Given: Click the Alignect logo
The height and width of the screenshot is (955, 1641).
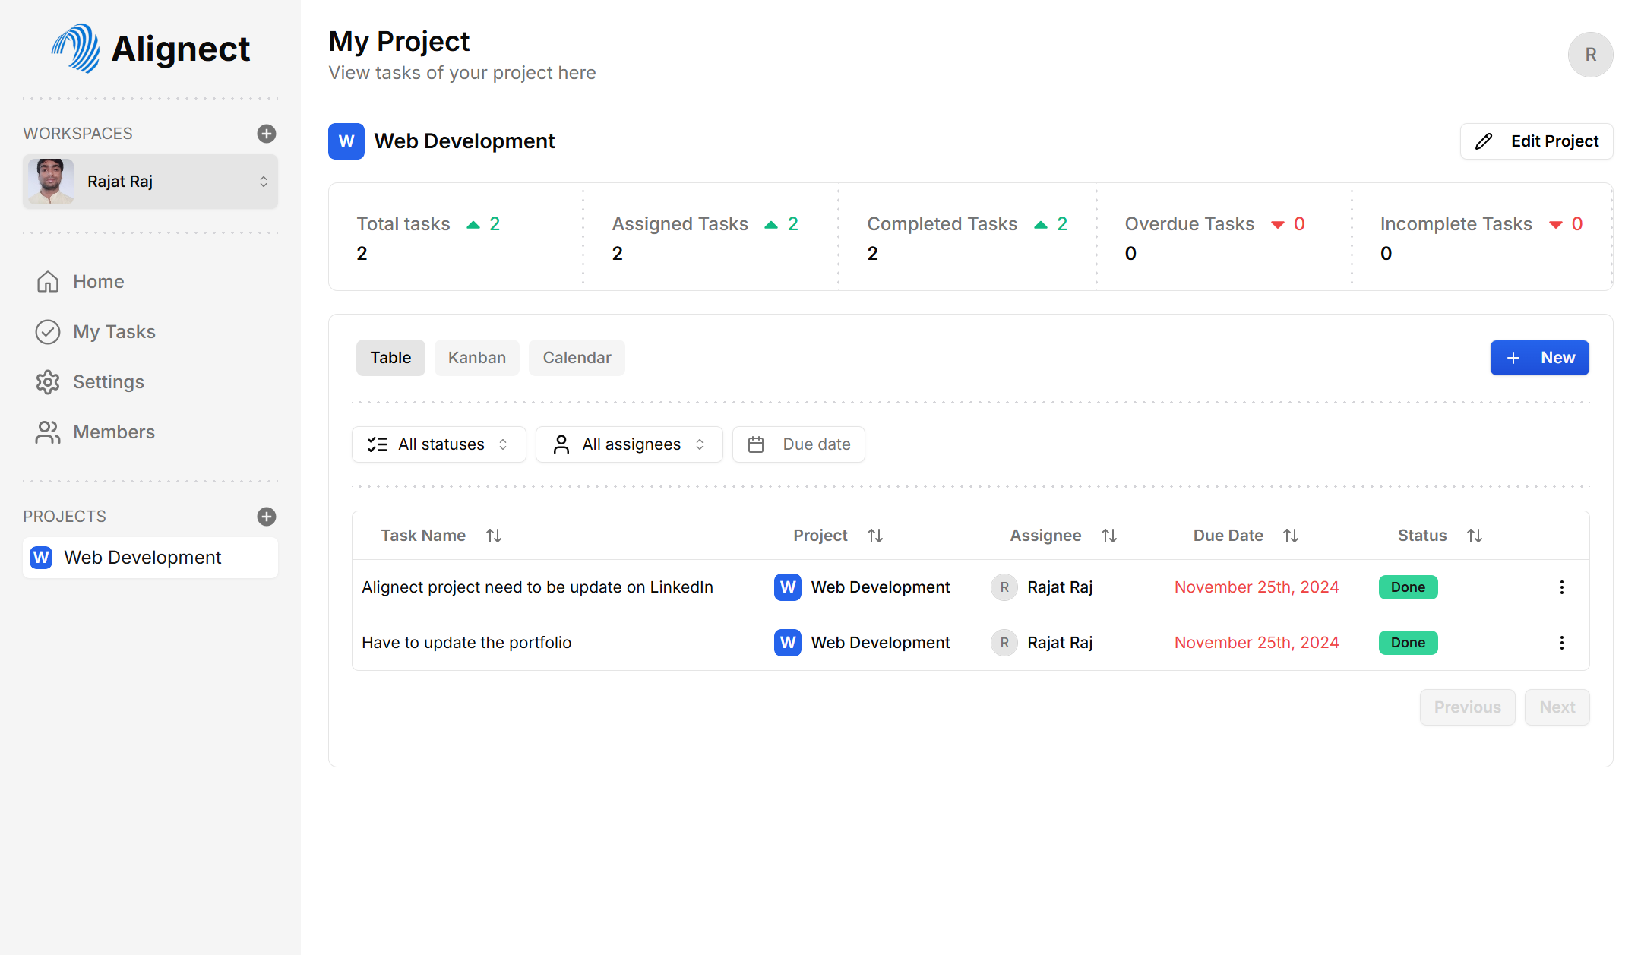Looking at the screenshot, I should pyautogui.click(x=150, y=49).
